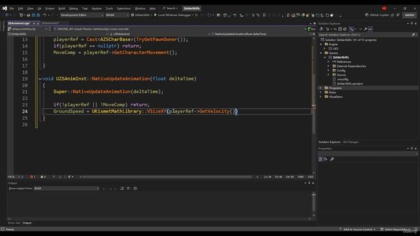Click the Properties categorized view icon

[321, 159]
